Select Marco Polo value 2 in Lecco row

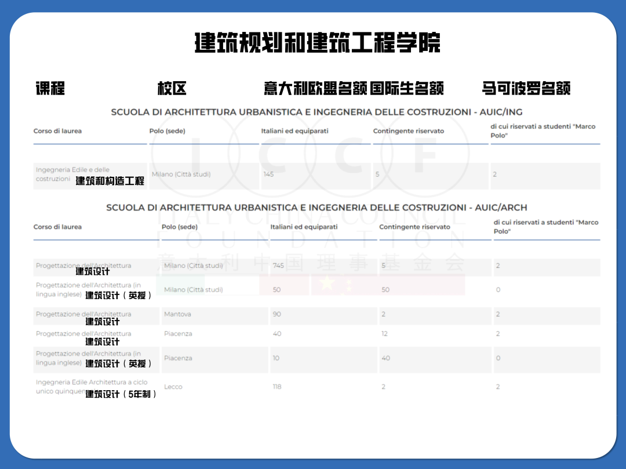(x=498, y=387)
